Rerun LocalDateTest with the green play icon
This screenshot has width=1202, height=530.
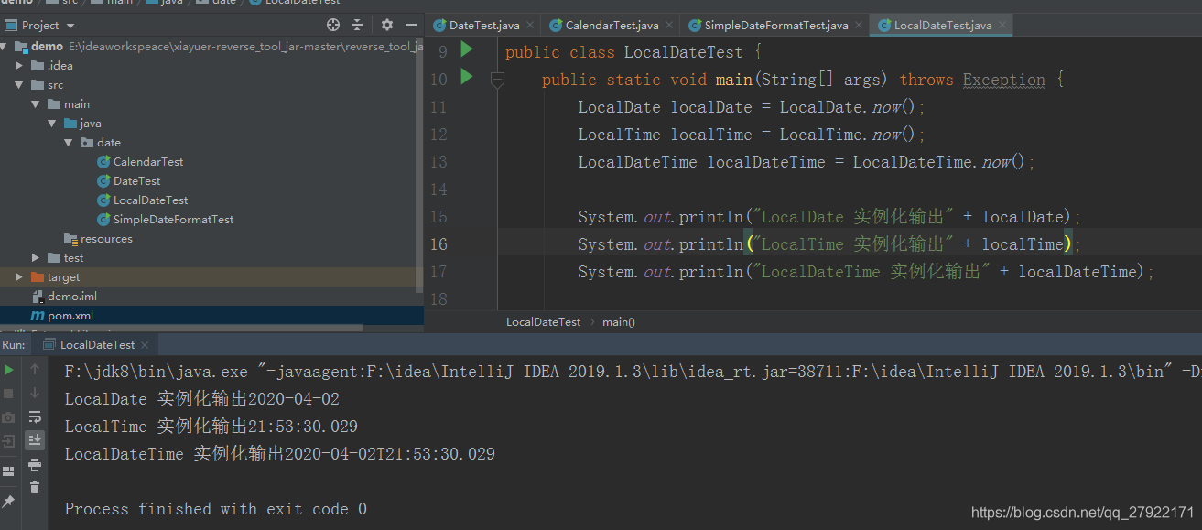[9, 370]
